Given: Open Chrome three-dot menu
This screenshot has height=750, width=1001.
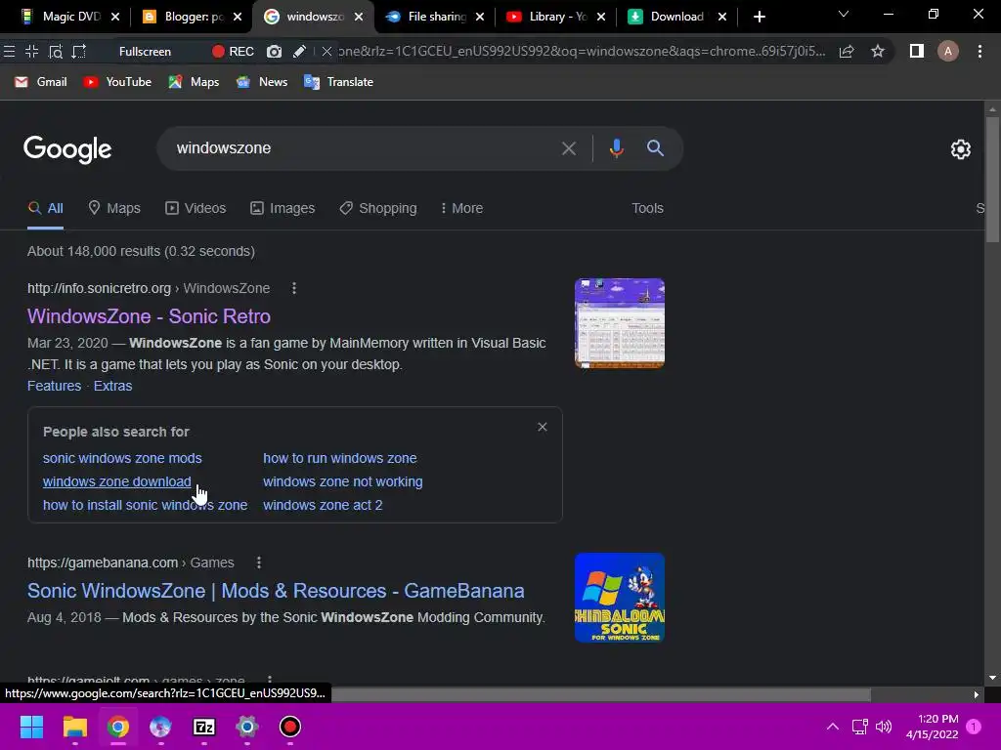Looking at the screenshot, I should [x=979, y=51].
